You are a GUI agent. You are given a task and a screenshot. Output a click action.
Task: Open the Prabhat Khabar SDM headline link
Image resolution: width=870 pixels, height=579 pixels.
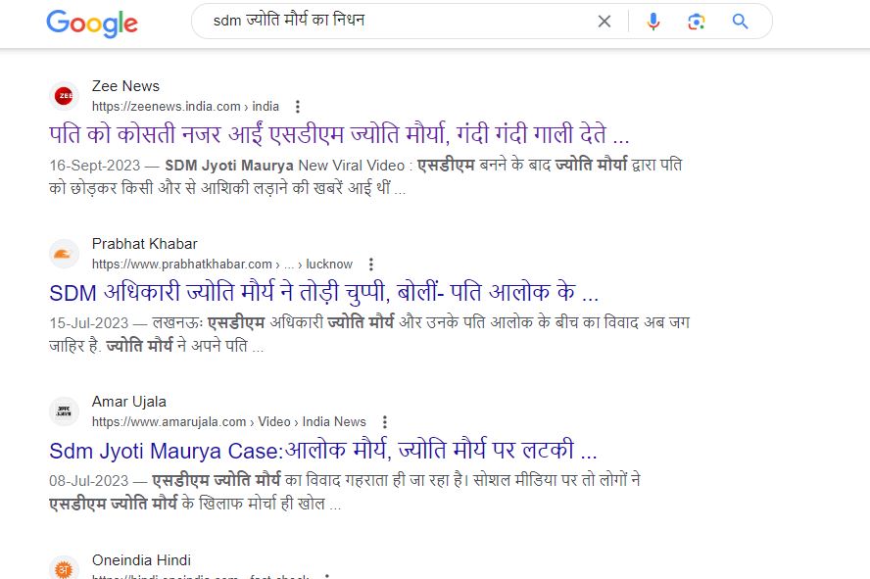point(323,292)
